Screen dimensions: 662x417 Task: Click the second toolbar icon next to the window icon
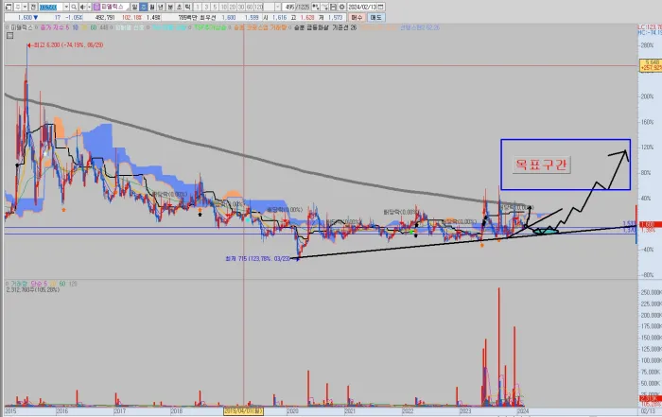pyautogui.click(x=18, y=7)
